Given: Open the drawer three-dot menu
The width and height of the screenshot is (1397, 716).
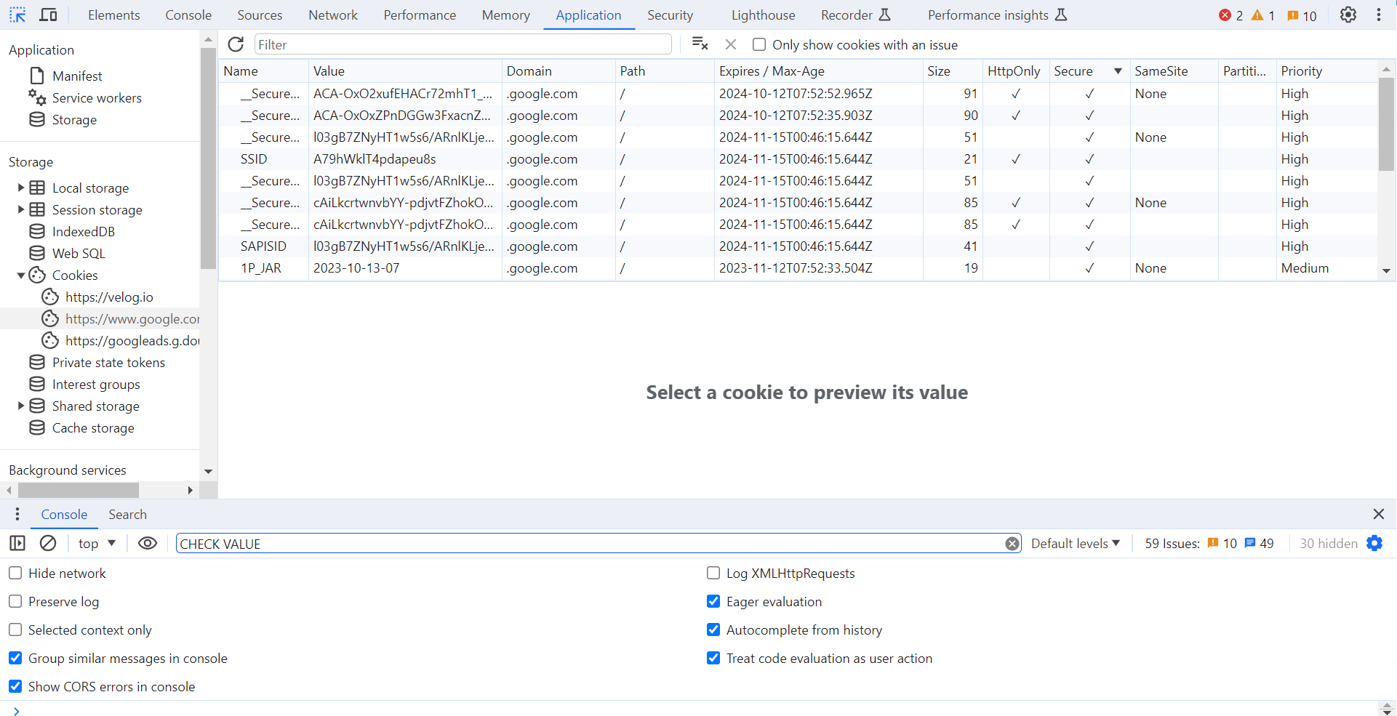Looking at the screenshot, I should tap(17, 514).
